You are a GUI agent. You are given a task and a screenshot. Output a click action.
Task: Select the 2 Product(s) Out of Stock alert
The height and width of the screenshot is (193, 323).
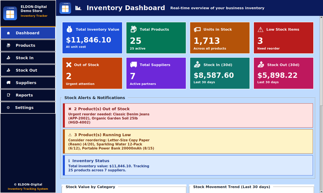[x=188, y=116]
